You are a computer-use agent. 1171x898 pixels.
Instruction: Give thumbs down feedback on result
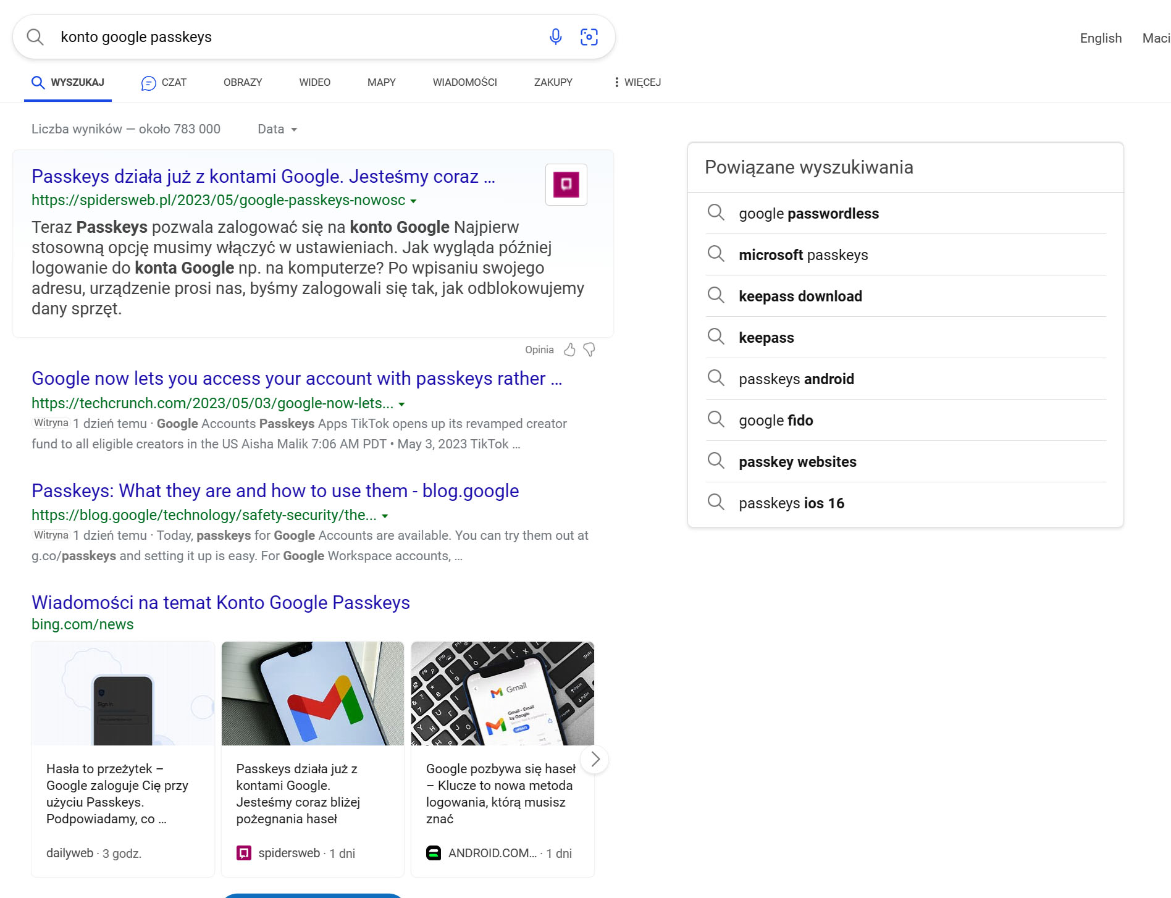coord(589,350)
